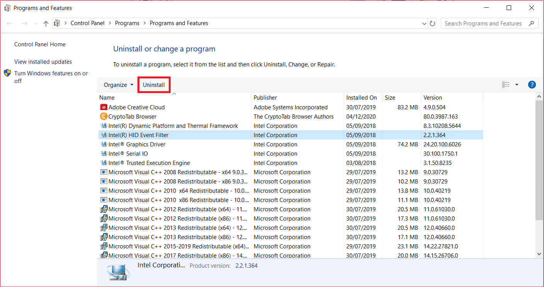This screenshot has width=544, height=287.
Task: Refresh the Programs and Features list
Action: (432, 24)
